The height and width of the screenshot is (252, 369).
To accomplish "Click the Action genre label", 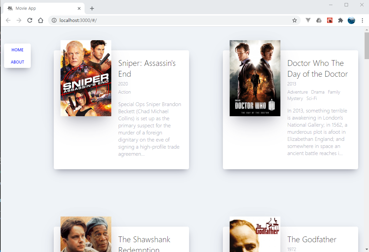I will (124, 92).
